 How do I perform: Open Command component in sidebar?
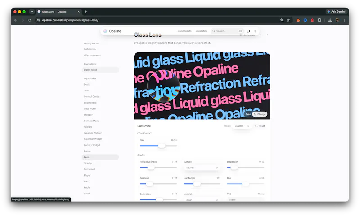click(89, 169)
